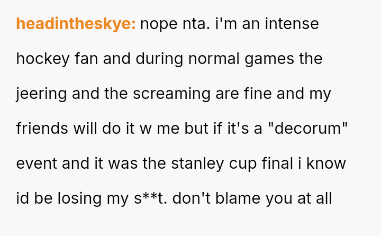Click the word "fine" in the comment
Screen dimensions: 381x236
point(254,94)
